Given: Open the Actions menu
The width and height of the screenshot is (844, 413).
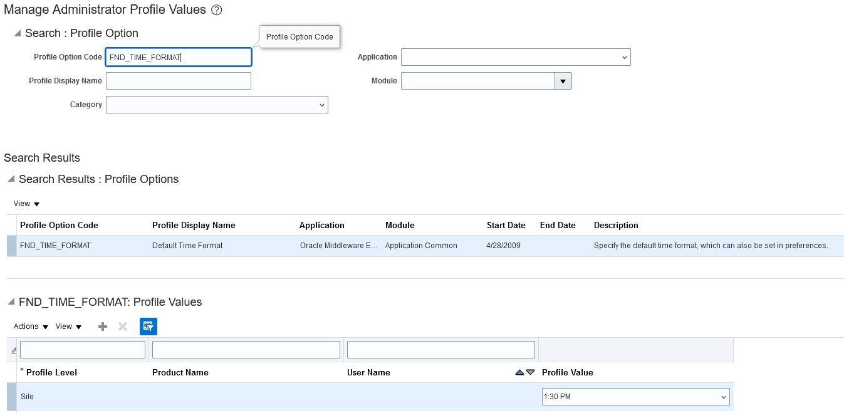Looking at the screenshot, I should coord(31,327).
